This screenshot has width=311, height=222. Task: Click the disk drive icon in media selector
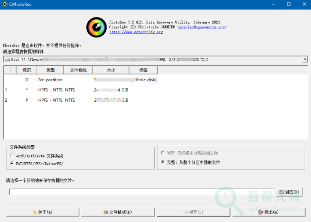pyautogui.click(x=7, y=59)
